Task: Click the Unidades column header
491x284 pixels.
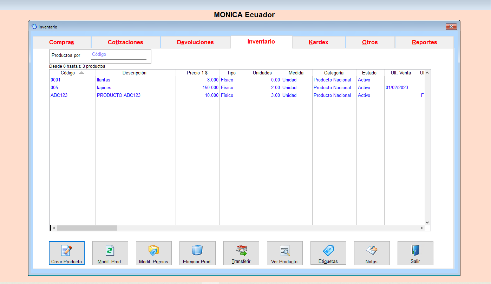Action: [x=263, y=73]
